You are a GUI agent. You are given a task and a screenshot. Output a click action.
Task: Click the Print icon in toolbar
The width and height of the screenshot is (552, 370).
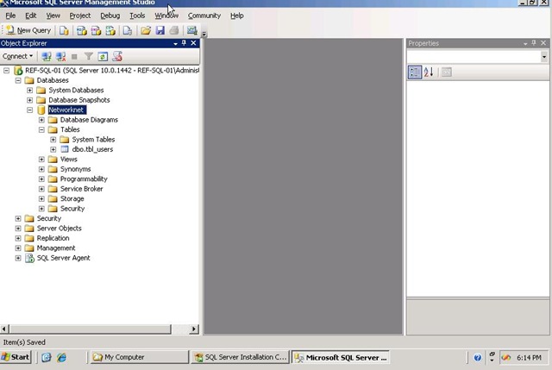(x=174, y=31)
